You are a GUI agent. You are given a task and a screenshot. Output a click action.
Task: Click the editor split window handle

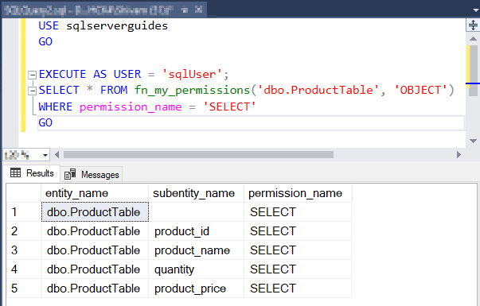[x=473, y=25]
